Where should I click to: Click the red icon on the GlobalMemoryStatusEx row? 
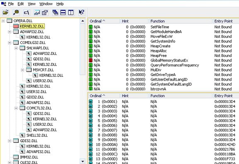91,60
